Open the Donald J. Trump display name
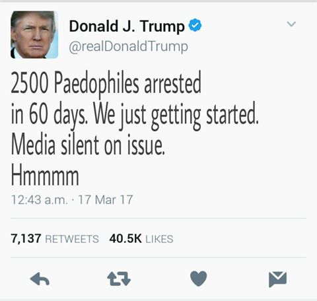The width and height of the screenshot is (317, 301). [x=127, y=26]
